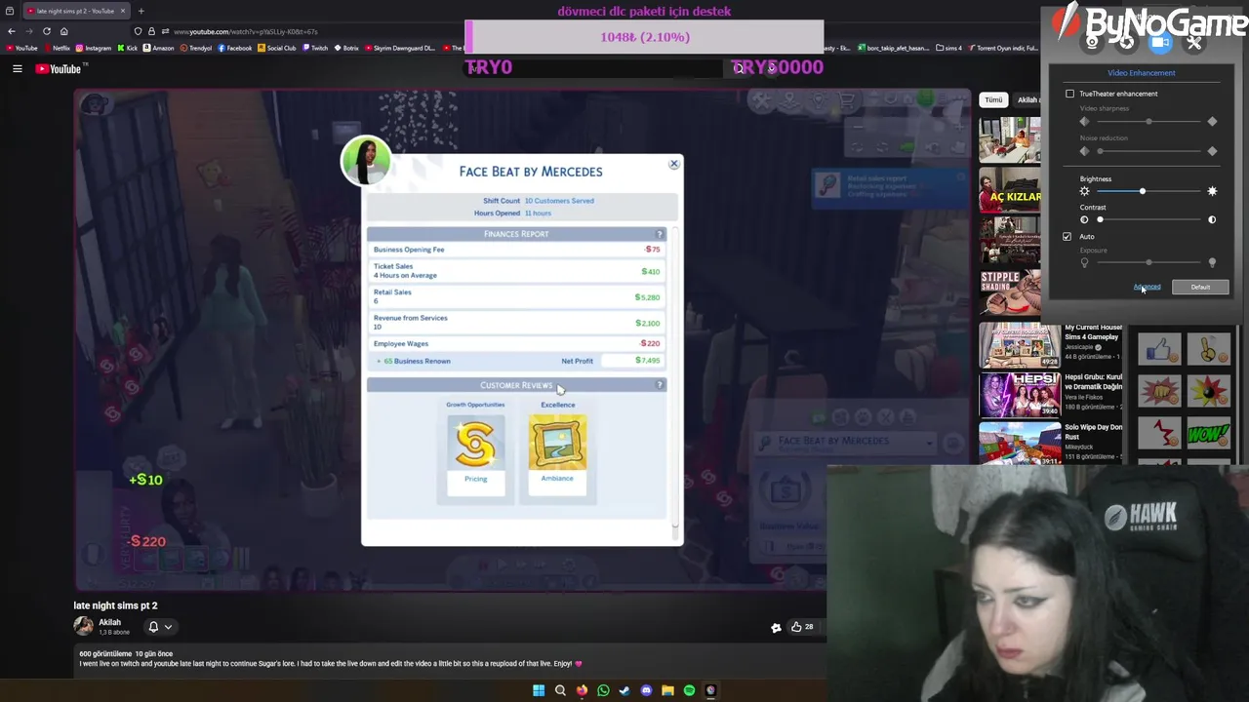Select the camera shutter icon in overlay panel

(x=1126, y=42)
